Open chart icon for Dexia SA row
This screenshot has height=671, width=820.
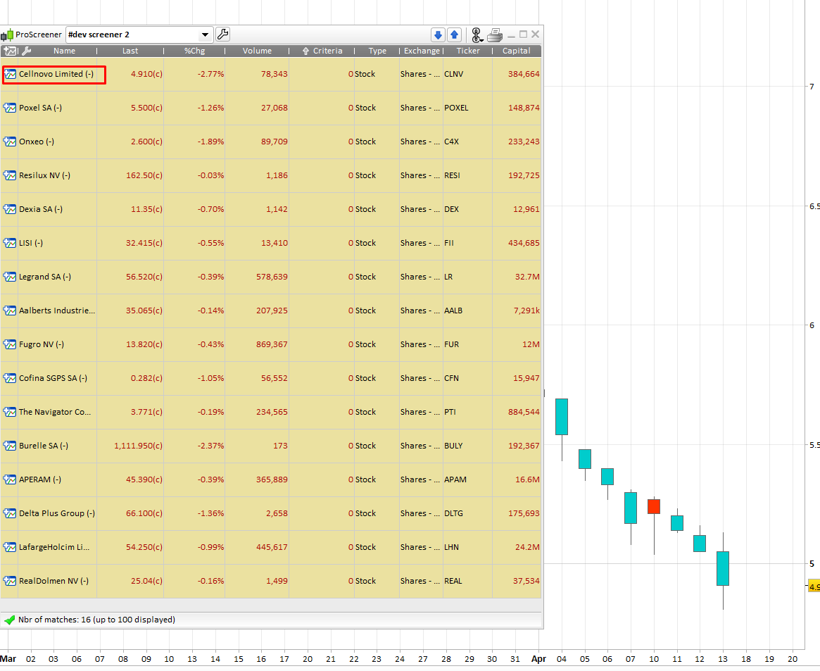[x=10, y=209]
